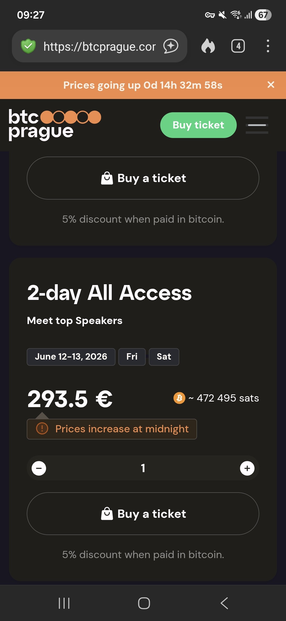Tap the fire clear-data icon

pyautogui.click(x=208, y=46)
